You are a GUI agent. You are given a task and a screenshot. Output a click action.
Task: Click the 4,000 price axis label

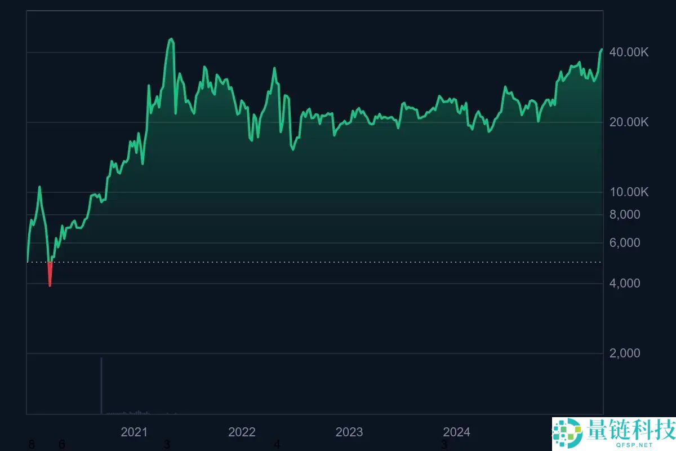coord(625,283)
